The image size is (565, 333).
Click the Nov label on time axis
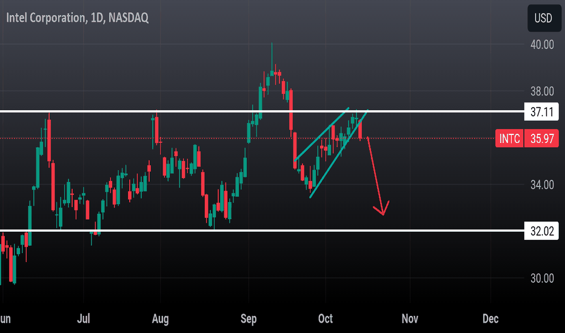[410, 318]
